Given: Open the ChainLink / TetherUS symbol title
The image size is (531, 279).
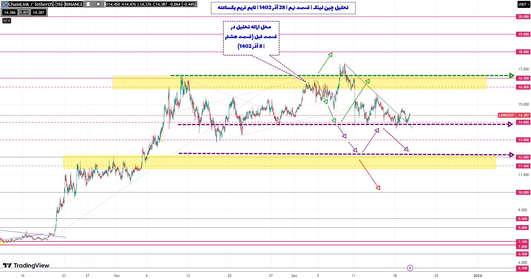Looking at the screenshot, I should tap(31, 4).
